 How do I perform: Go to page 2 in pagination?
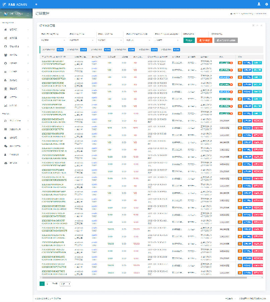pyautogui.click(x=47, y=284)
